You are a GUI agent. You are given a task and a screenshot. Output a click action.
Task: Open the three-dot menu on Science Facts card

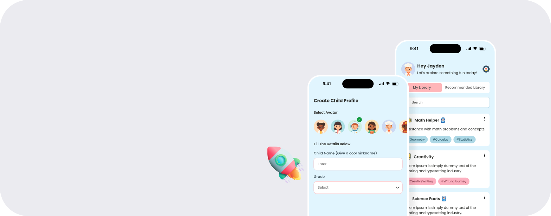484,197
